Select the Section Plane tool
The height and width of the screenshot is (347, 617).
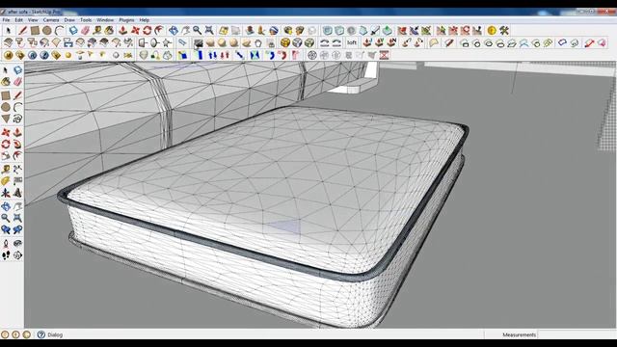17,255
